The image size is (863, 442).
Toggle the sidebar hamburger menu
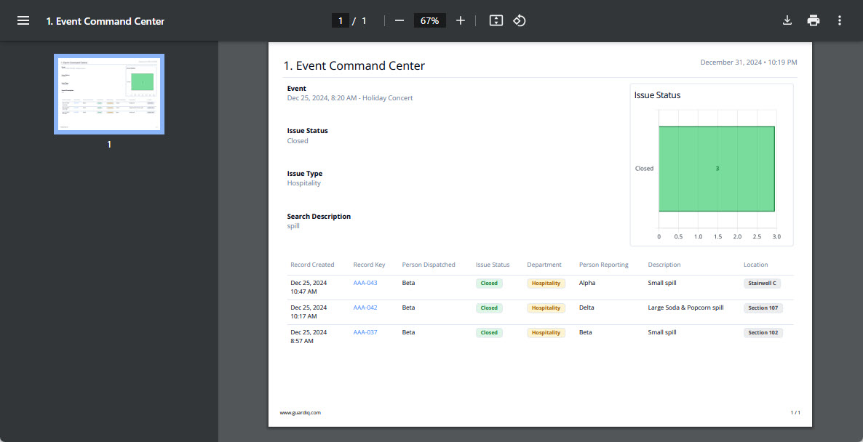tap(23, 21)
